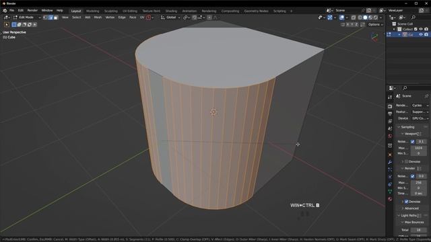Open the Edge menu
This screenshot has width=431, height=242.
coord(122,17)
